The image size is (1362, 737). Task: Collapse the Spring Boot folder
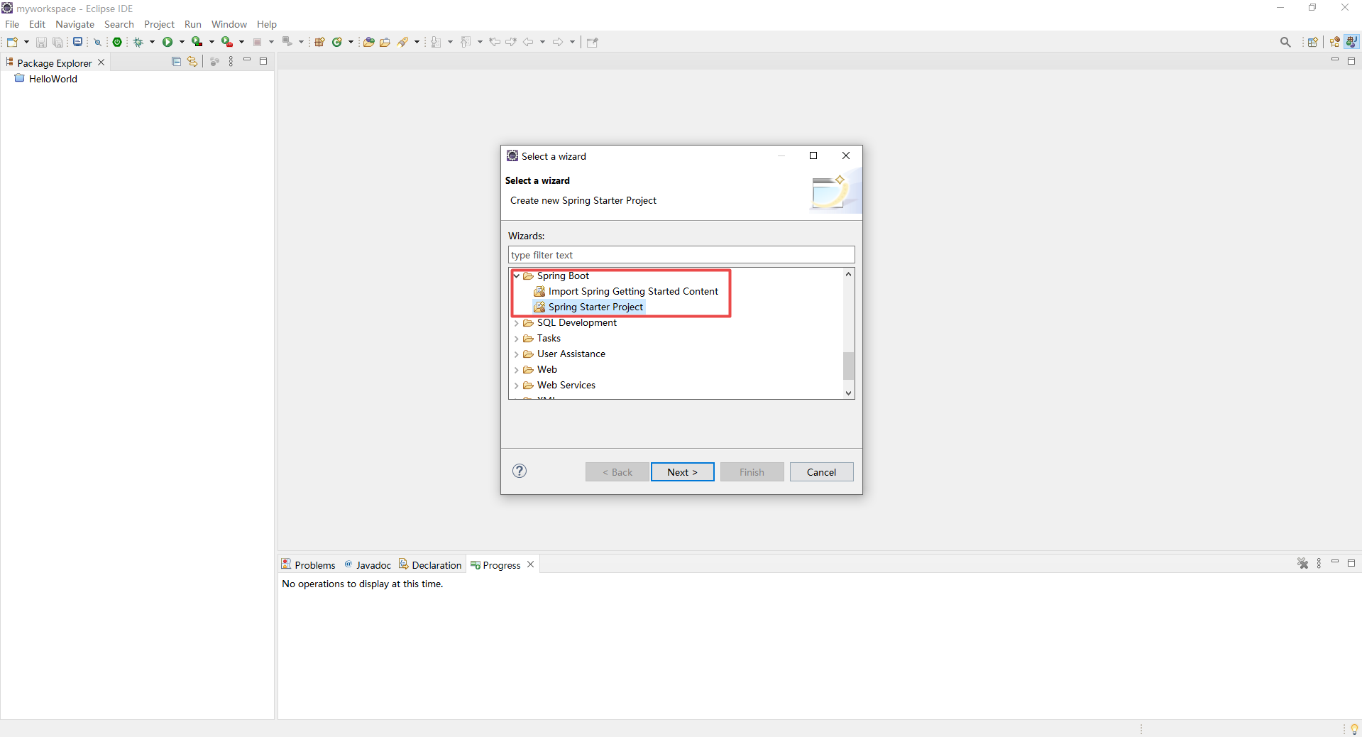517,275
